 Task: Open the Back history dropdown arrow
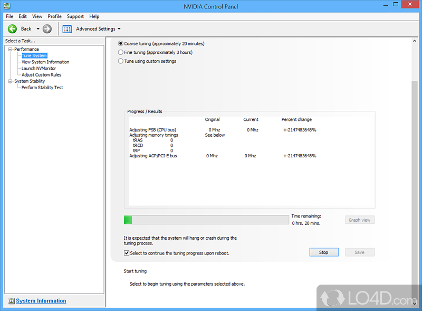[38, 29]
